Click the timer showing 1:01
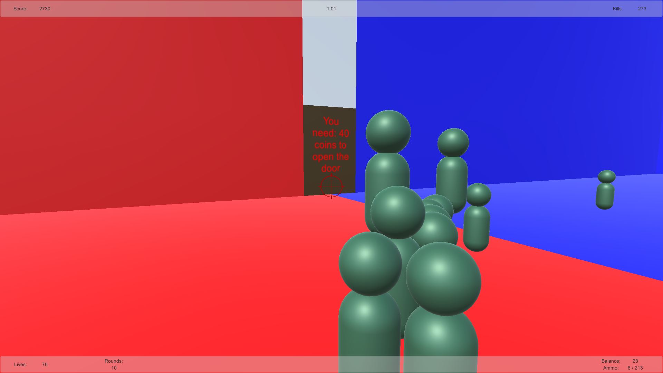The width and height of the screenshot is (663, 373). pyautogui.click(x=331, y=9)
